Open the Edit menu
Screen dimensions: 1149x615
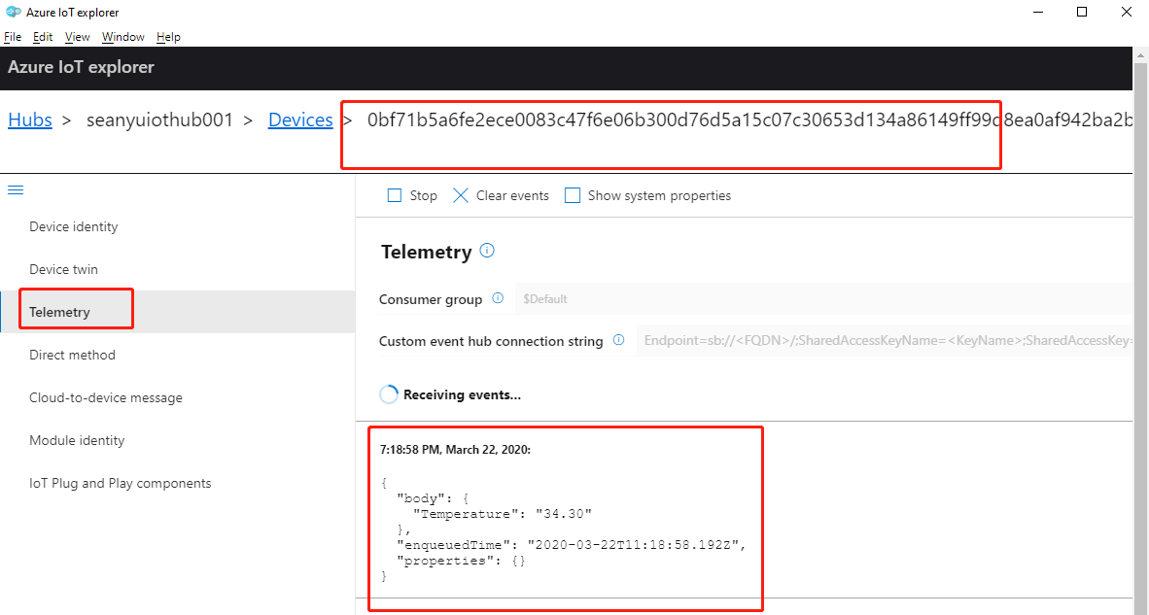pyautogui.click(x=43, y=37)
